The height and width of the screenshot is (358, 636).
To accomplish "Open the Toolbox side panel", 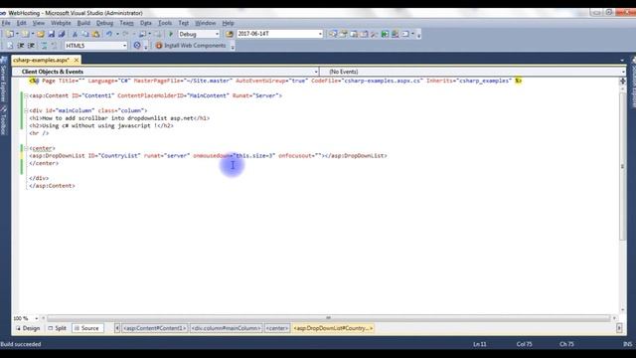I will (4, 120).
